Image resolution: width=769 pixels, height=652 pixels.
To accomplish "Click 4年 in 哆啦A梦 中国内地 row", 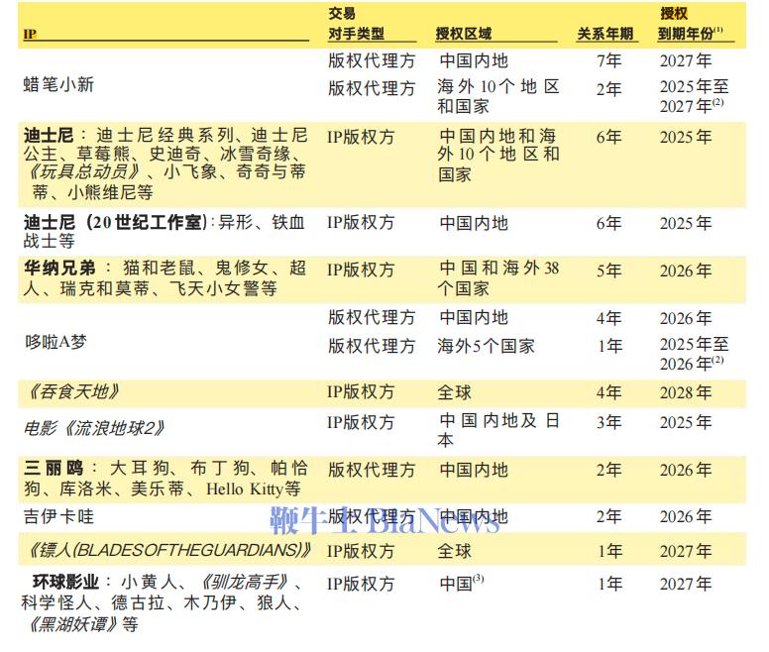I will coord(609,318).
